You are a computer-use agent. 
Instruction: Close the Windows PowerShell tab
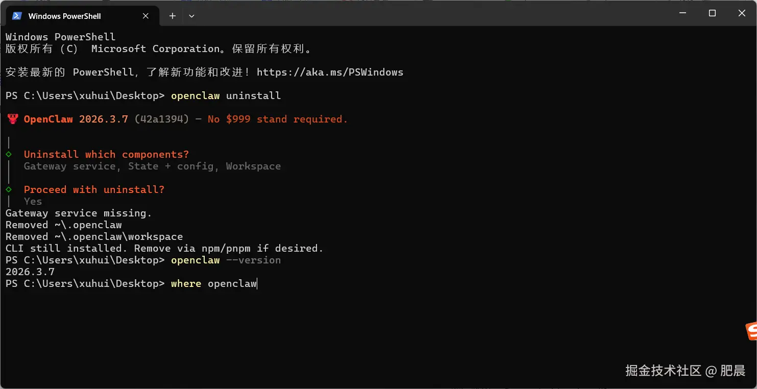pos(145,16)
